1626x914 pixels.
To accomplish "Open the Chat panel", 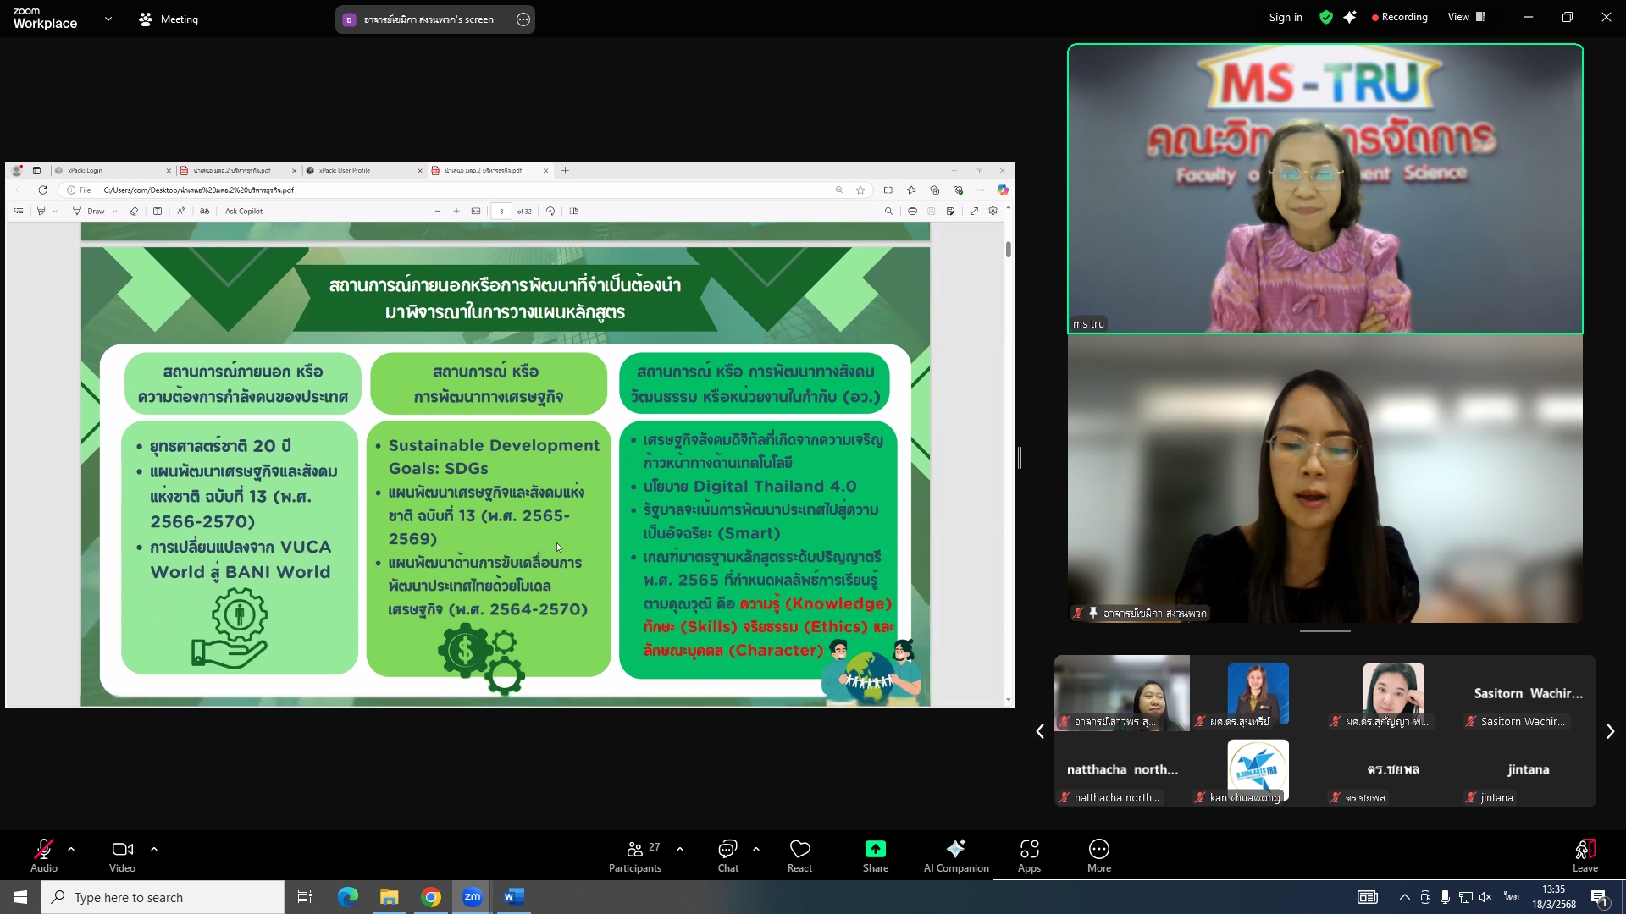I will (727, 849).
